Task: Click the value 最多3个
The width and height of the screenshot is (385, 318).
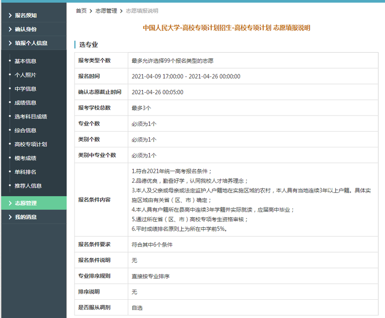Action: (141, 108)
